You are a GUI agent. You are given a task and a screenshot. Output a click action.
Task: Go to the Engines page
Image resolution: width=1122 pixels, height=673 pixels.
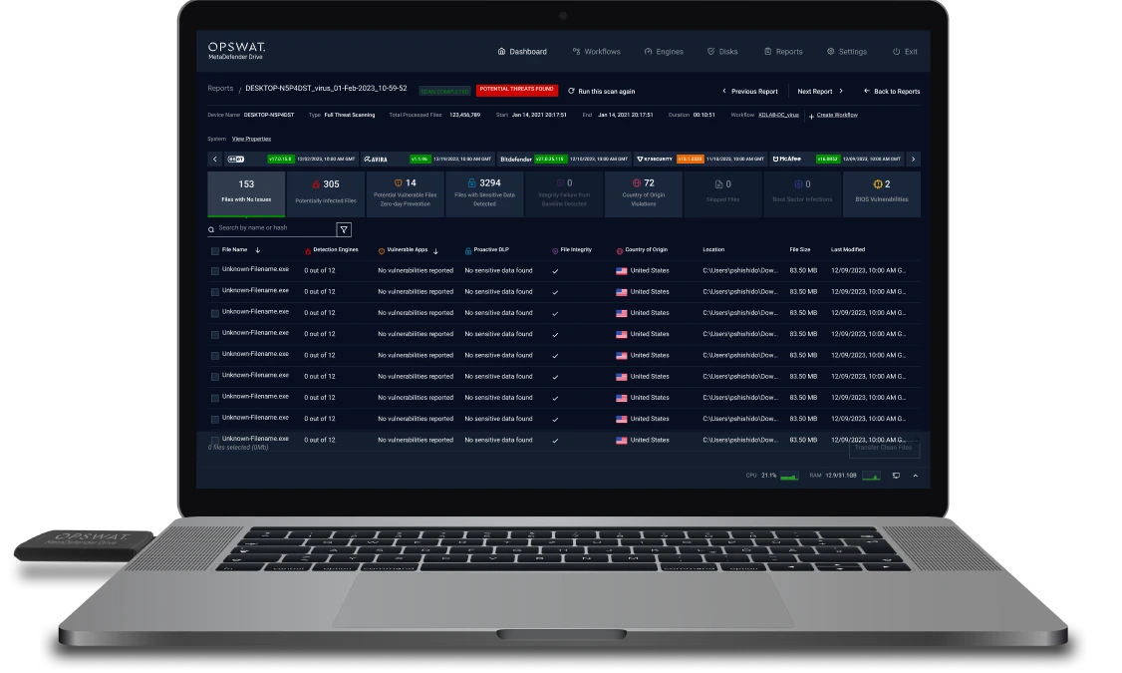664,52
